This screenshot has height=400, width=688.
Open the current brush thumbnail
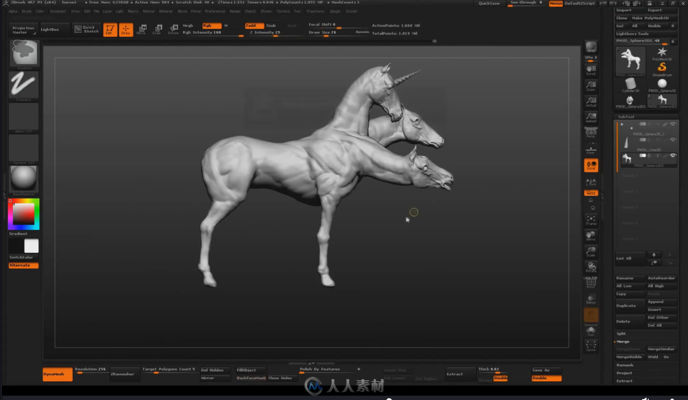[x=24, y=54]
